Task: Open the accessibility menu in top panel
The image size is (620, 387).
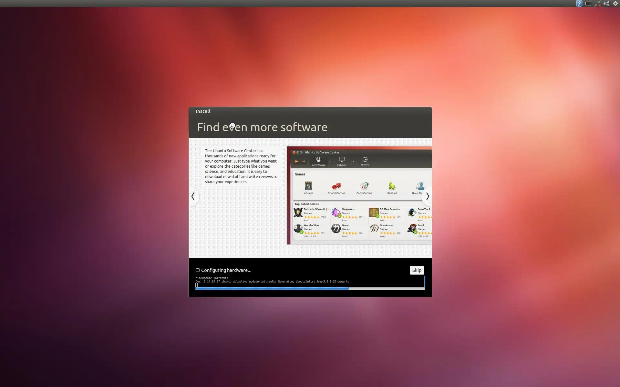Action: [x=579, y=4]
